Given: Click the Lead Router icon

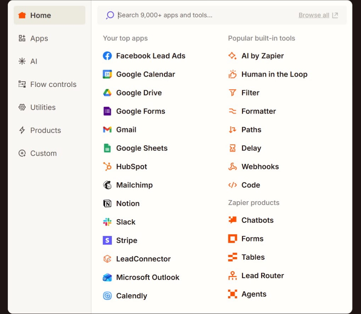Looking at the screenshot, I should click(x=232, y=275).
